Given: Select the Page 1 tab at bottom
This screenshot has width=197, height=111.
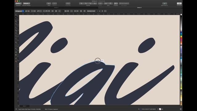Looking at the screenshot, I should click(25, 106).
